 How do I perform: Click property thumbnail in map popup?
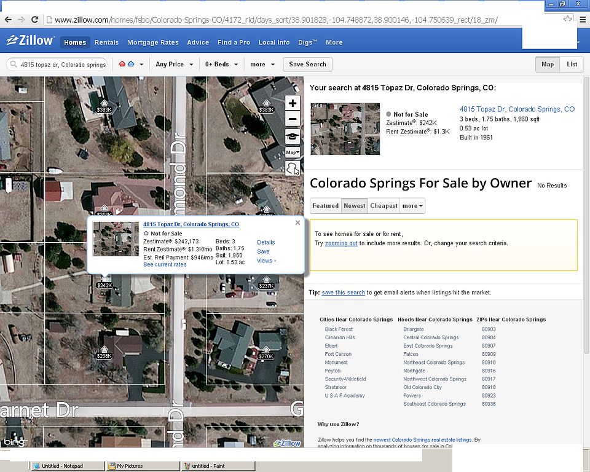(x=116, y=238)
